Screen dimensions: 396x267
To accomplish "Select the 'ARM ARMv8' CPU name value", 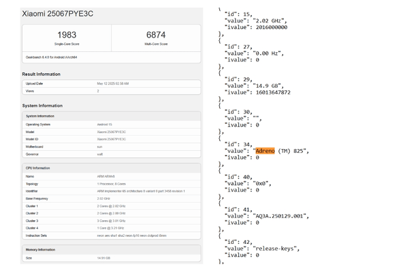I will (x=106, y=177).
